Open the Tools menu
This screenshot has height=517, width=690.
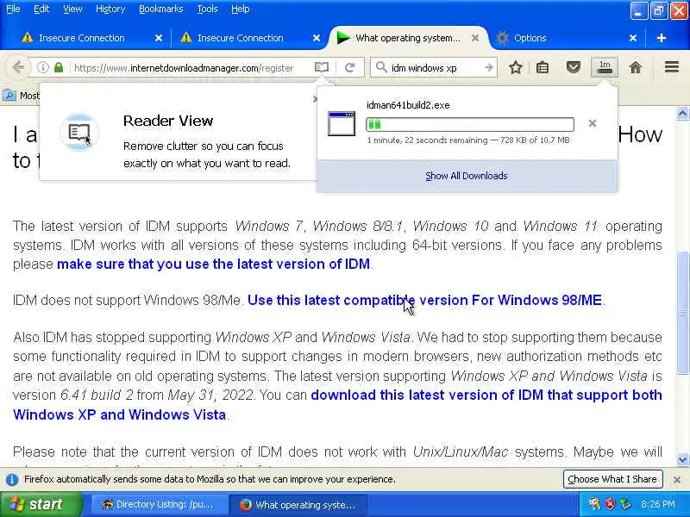[x=207, y=9]
